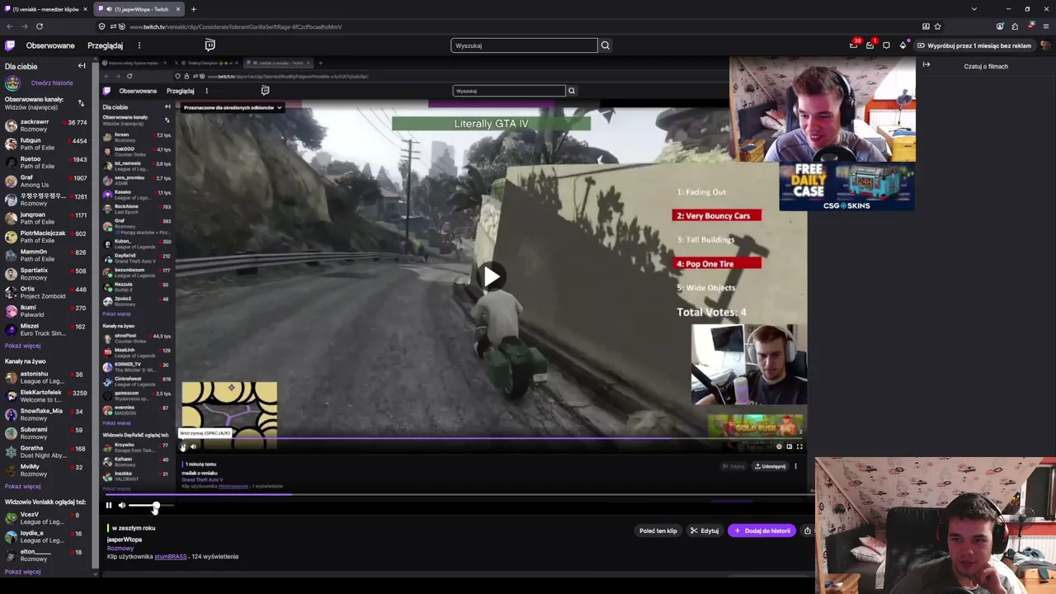Screen dimensions: 1056x594
Task: Open the Firefox account icon
Action: 1000,26
